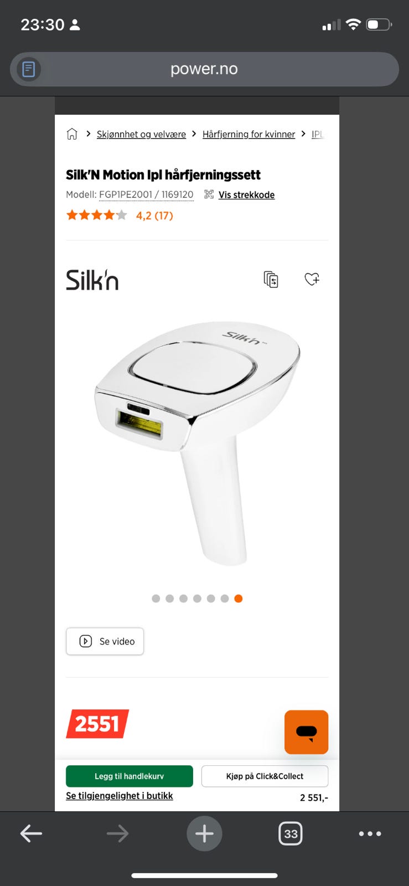Select the fourth image carousel dot
Image resolution: width=409 pixels, height=886 pixels.
point(197,599)
